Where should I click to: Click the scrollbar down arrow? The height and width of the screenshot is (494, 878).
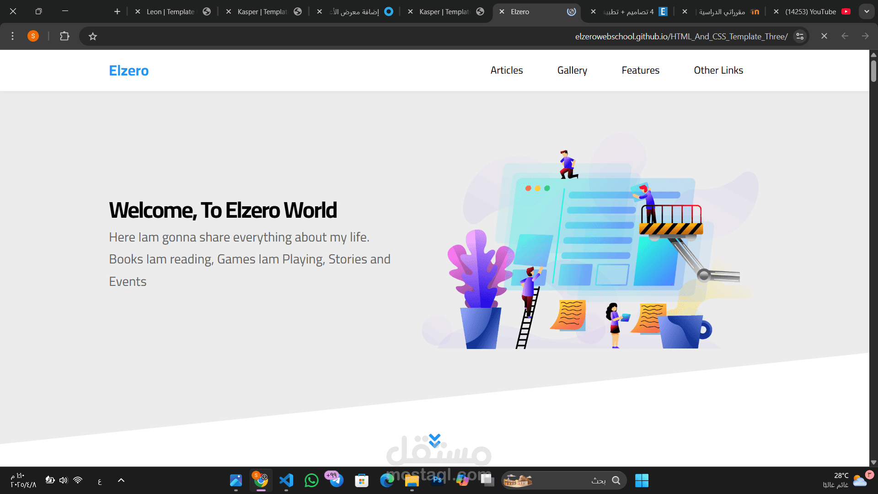[873, 462]
